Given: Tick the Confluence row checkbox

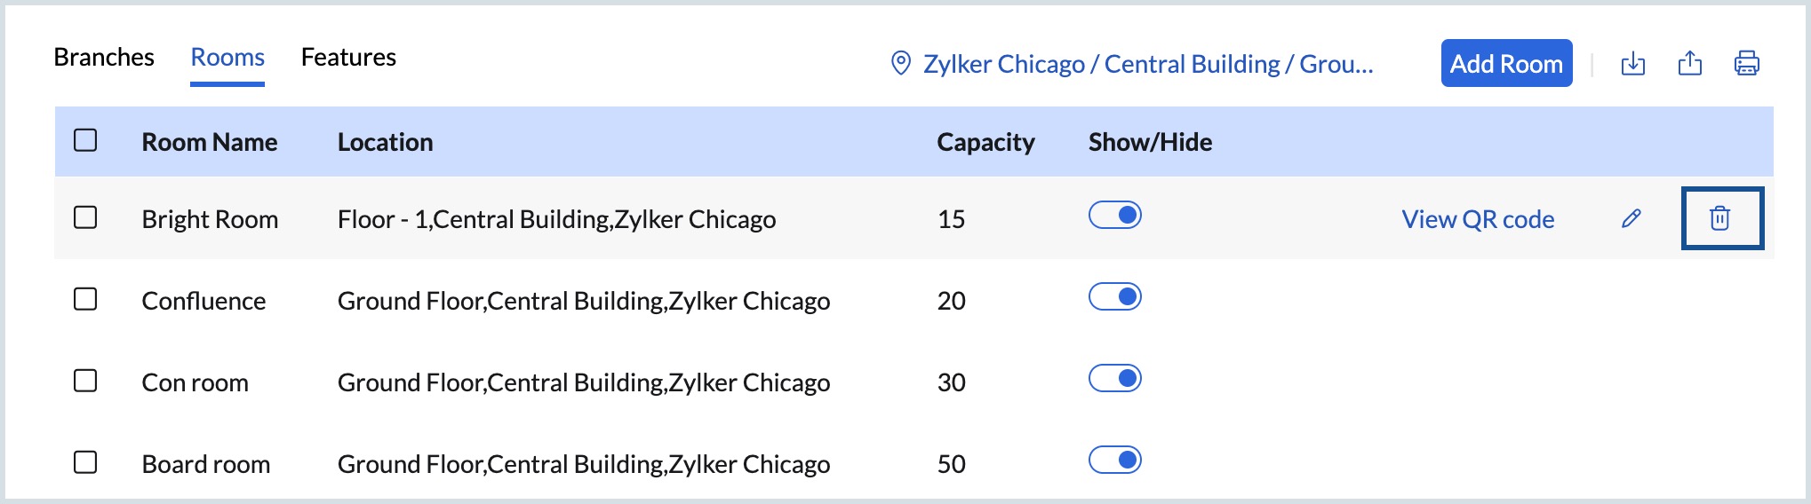Looking at the screenshot, I should (x=85, y=299).
